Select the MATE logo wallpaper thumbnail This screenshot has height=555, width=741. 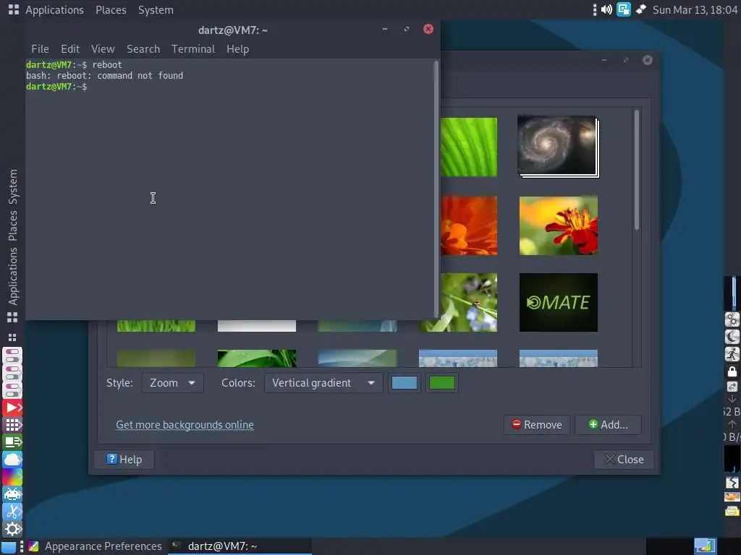(x=558, y=302)
